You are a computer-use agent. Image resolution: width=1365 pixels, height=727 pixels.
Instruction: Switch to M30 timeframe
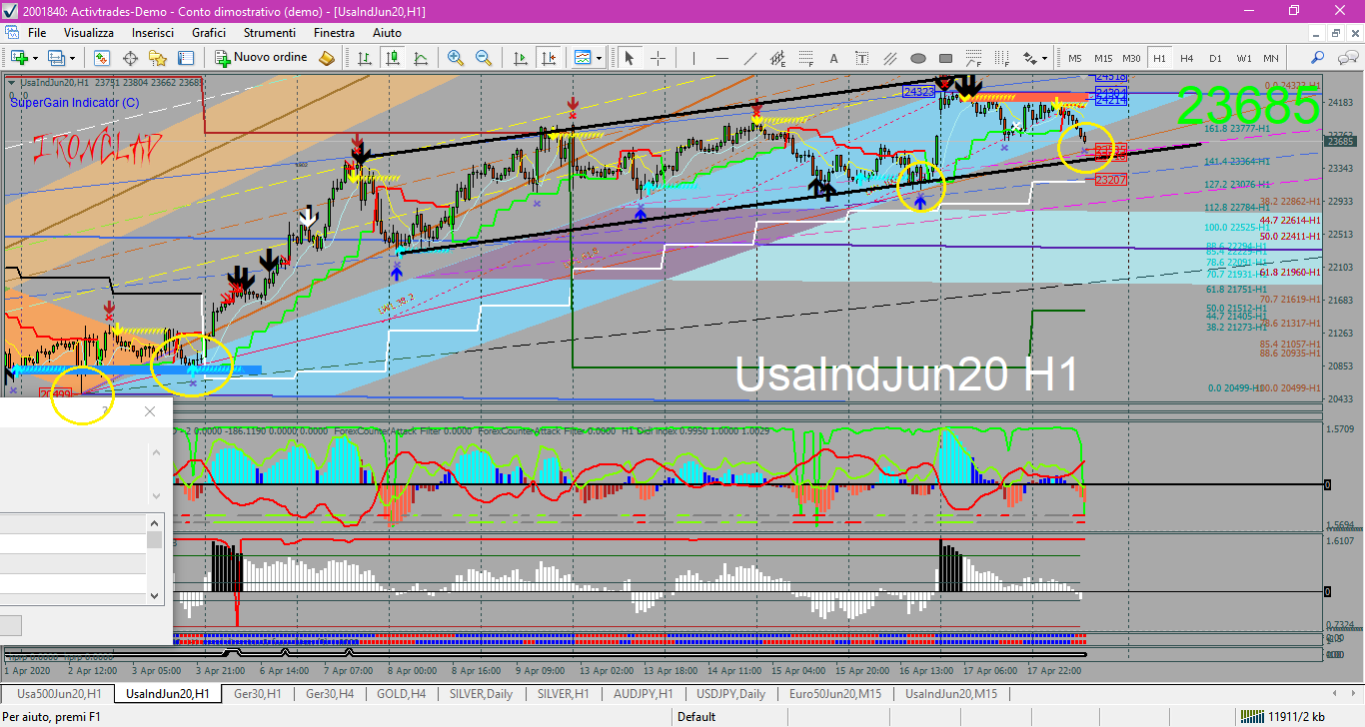coord(1131,58)
